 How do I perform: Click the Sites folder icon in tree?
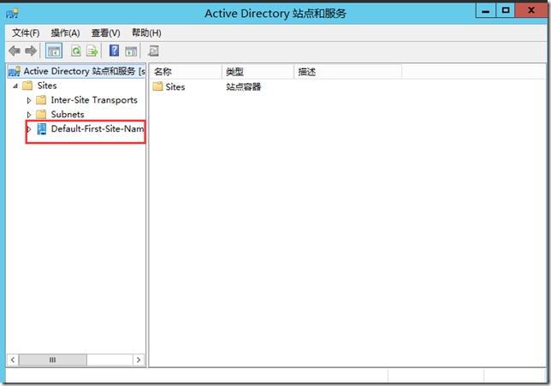(x=27, y=86)
